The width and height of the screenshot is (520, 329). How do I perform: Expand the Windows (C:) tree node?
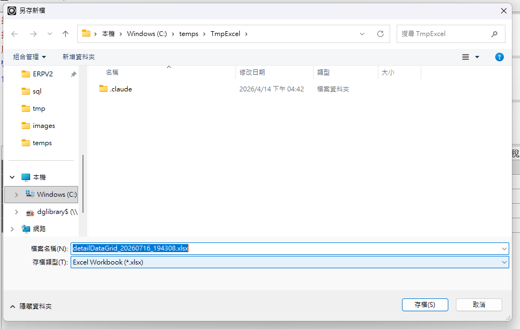point(16,195)
